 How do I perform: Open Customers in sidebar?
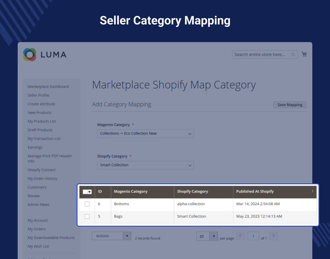(x=37, y=187)
